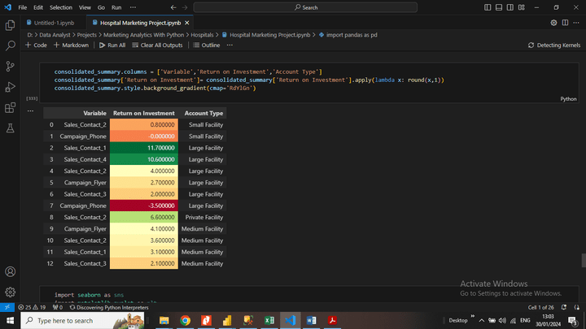Open errors and warnings in status bar
Screen dimensions: 586x329
32,307
